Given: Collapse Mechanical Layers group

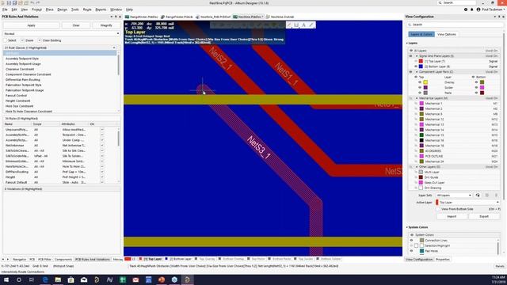Looking at the screenshot, I should [x=417, y=98].
